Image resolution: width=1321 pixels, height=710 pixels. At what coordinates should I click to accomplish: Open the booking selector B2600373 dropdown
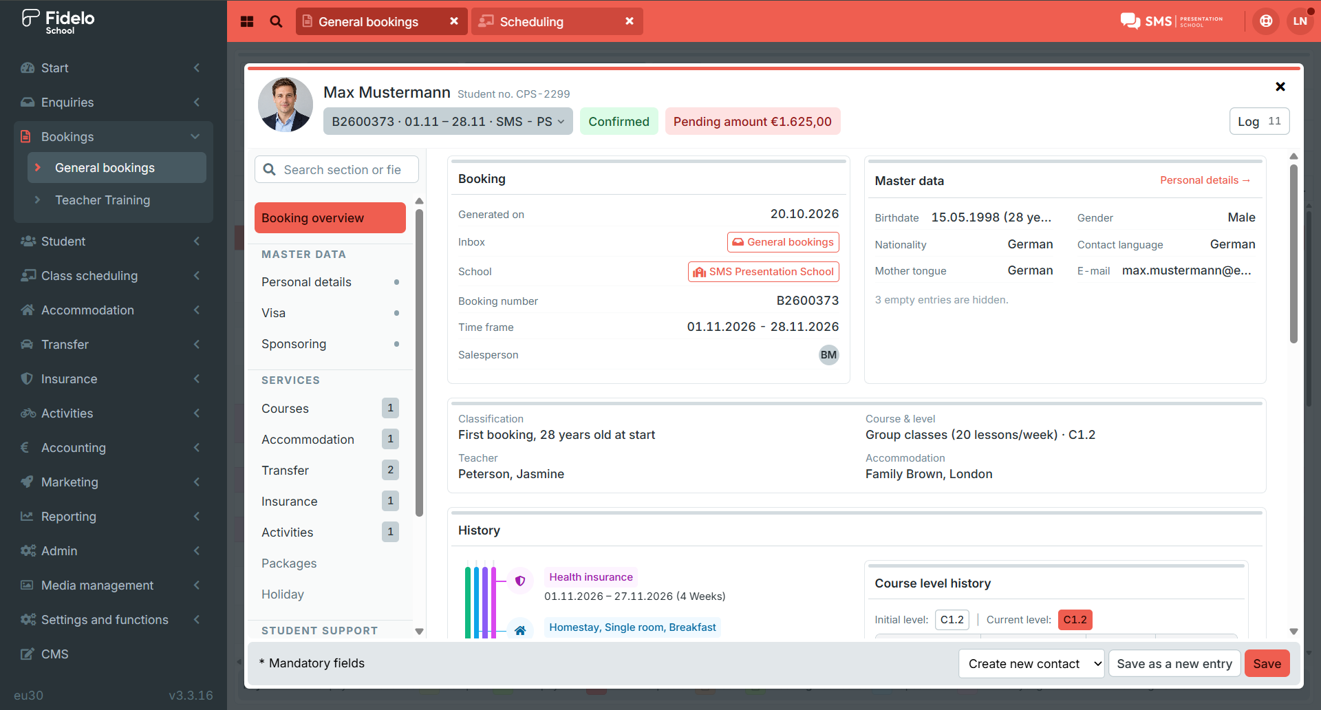[x=448, y=122]
